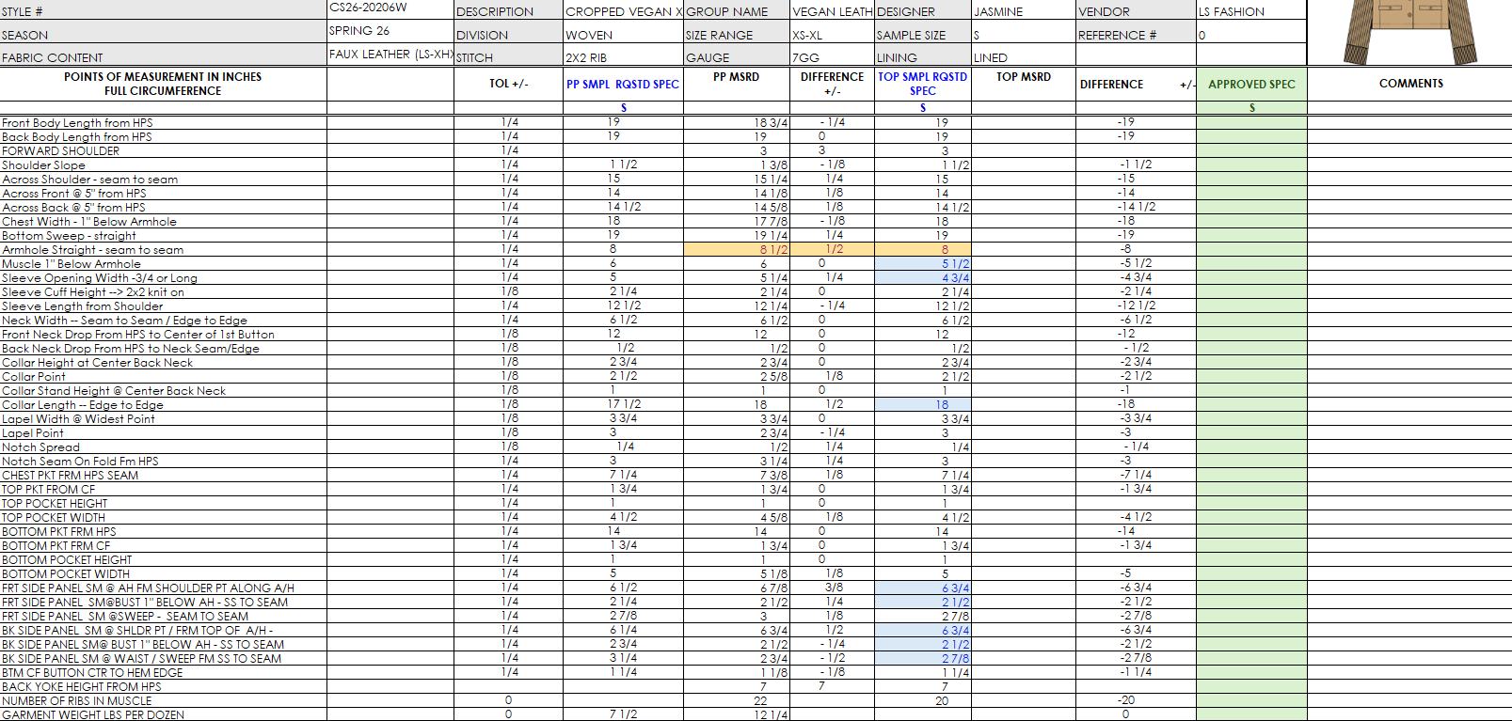
Task: Click 12 1/4 in garment weight row
Action: pos(737,714)
